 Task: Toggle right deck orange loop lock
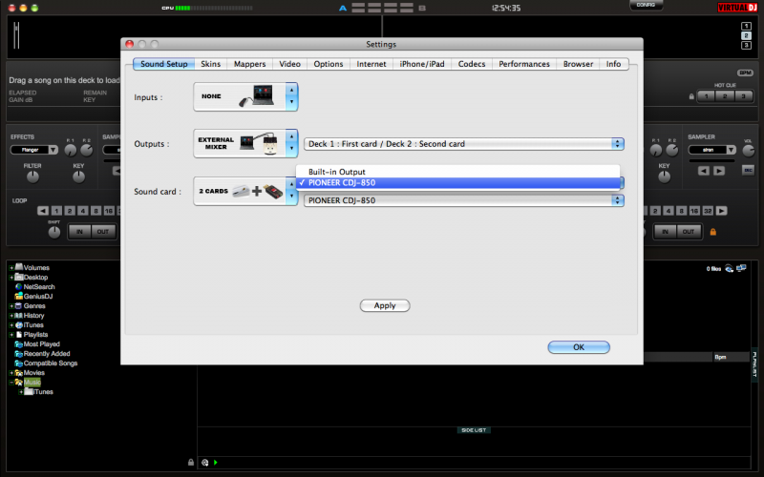pyautogui.click(x=712, y=232)
